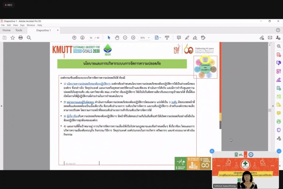Bookmark the document with the star icon
Screen dimensions: 283x189
point(13,38)
